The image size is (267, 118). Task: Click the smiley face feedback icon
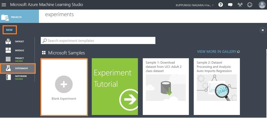pyautogui.click(x=250, y=5)
